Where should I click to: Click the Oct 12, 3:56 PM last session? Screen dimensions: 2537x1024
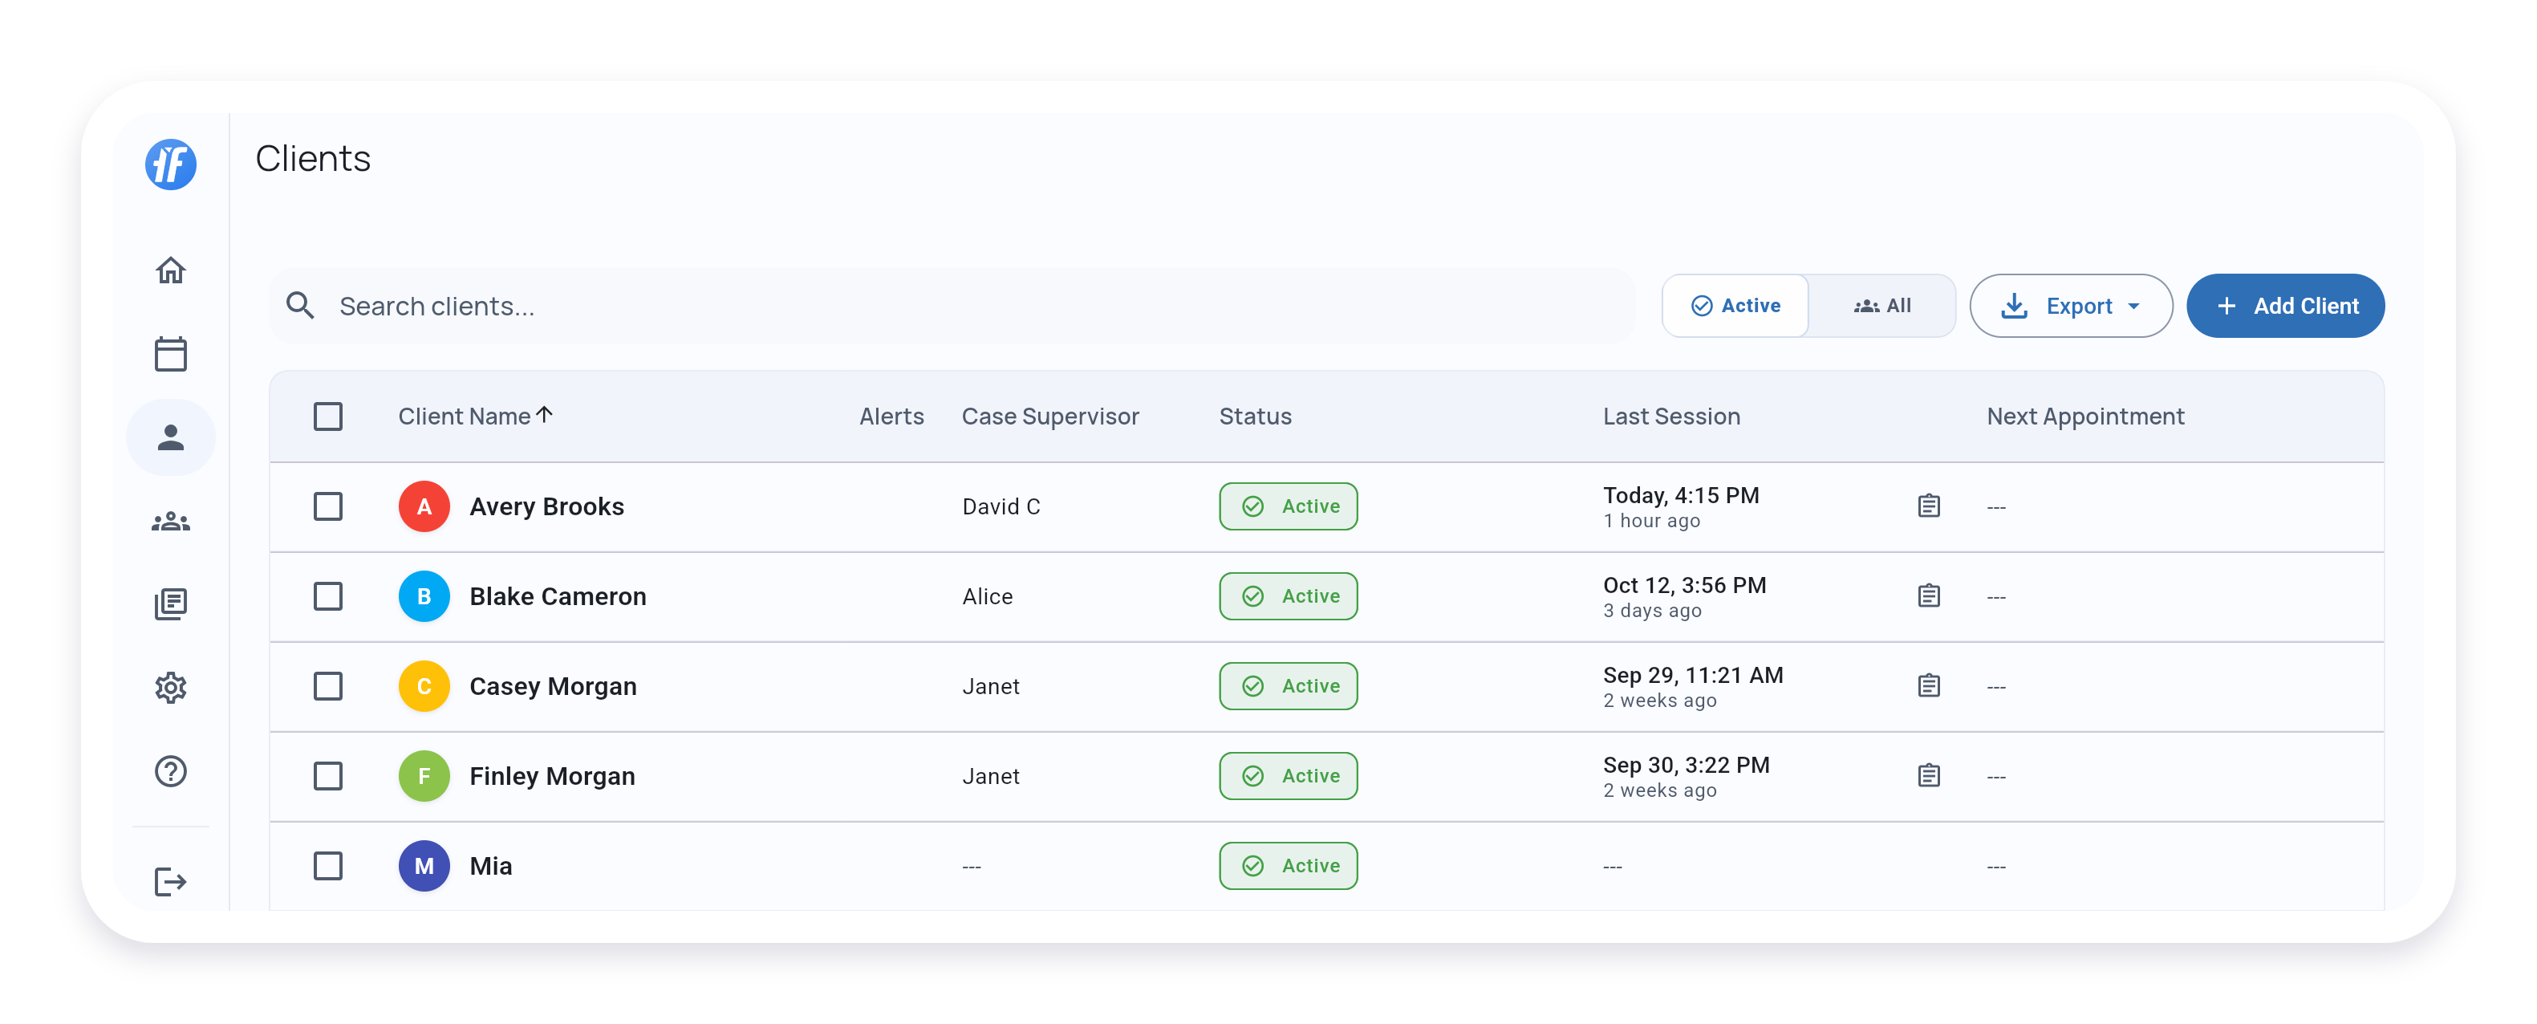[1684, 585]
